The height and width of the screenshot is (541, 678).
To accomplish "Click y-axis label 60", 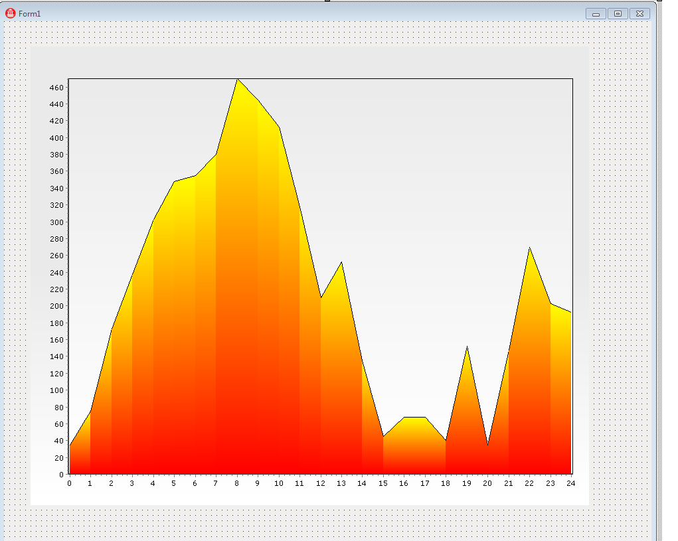I will point(59,424).
